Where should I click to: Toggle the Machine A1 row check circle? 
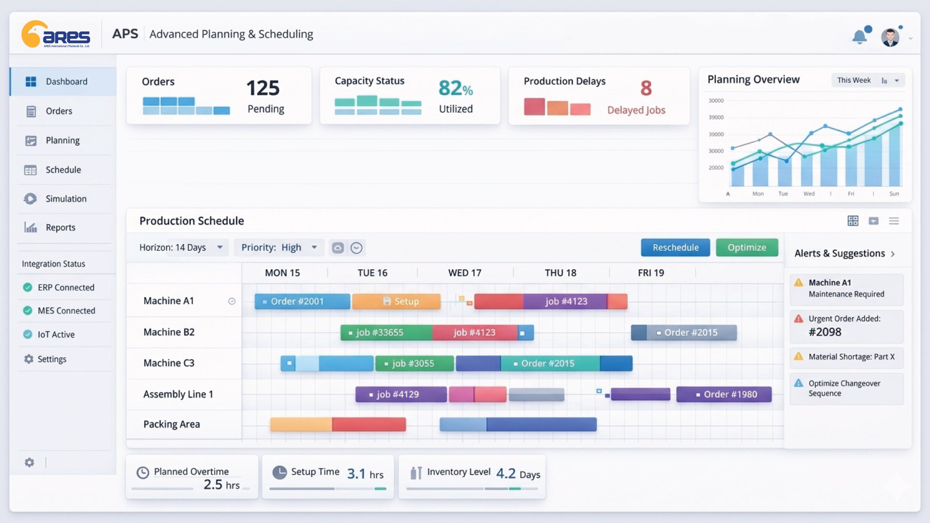232,301
